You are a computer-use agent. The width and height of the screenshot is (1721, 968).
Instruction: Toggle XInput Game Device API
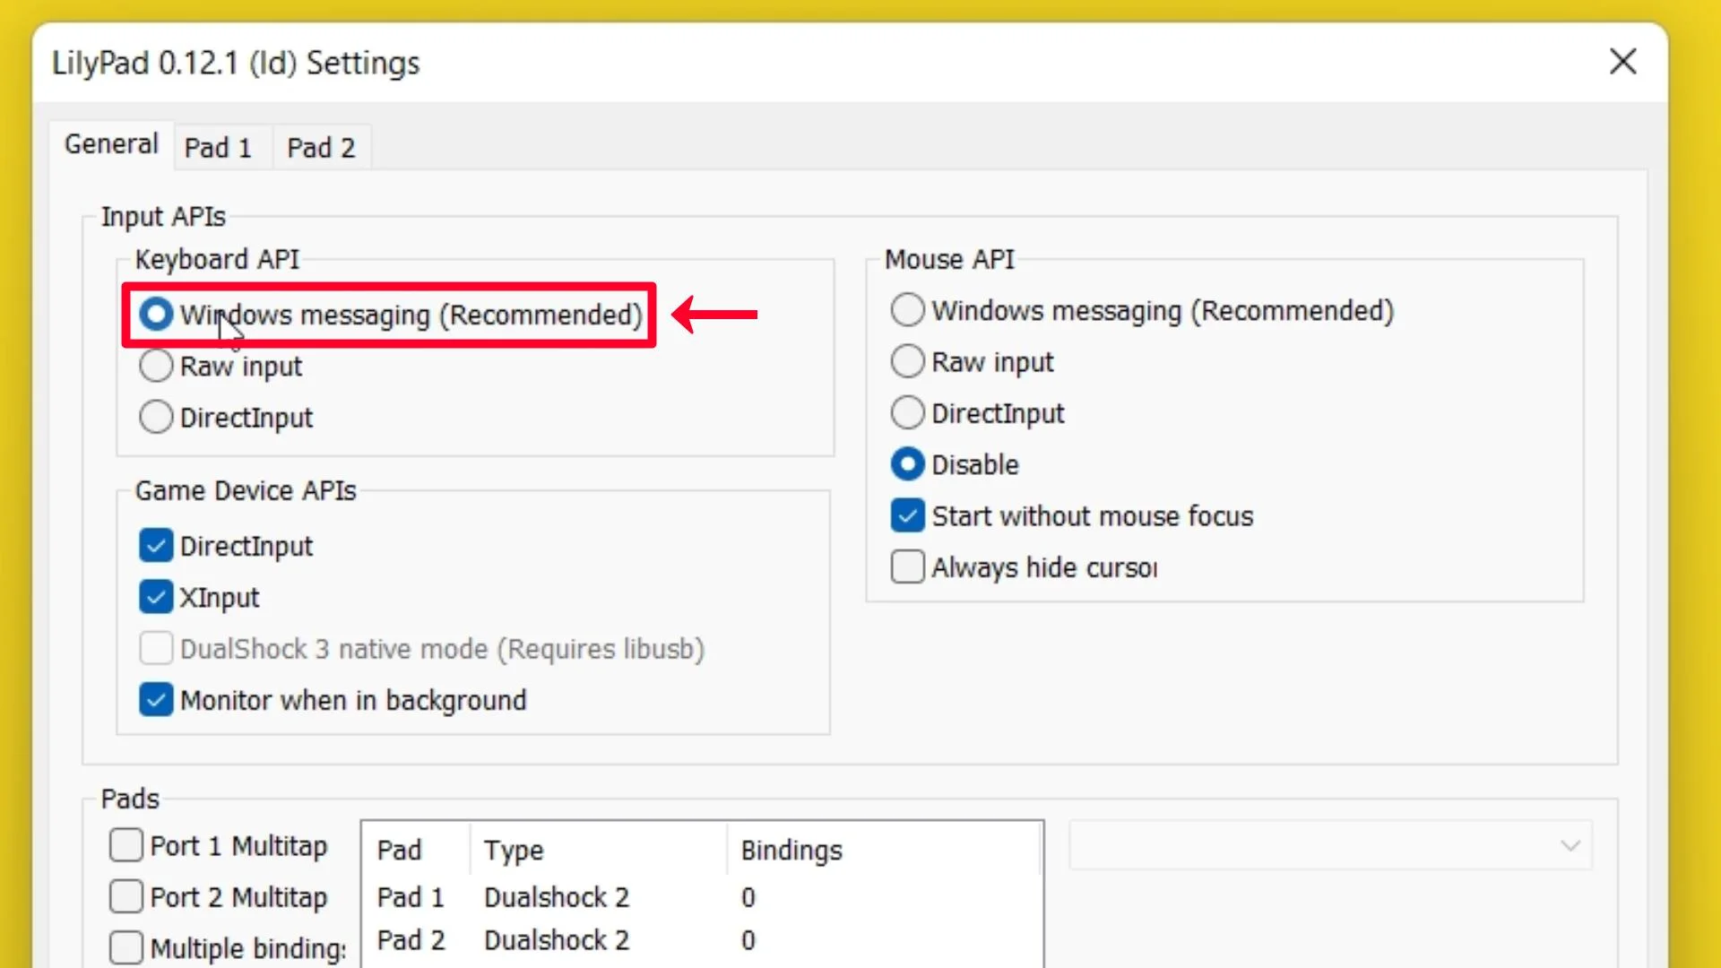pyautogui.click(x=156, y=597)
